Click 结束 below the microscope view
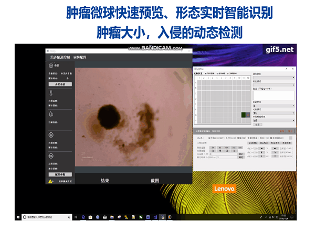 click(x=104, y=181)
